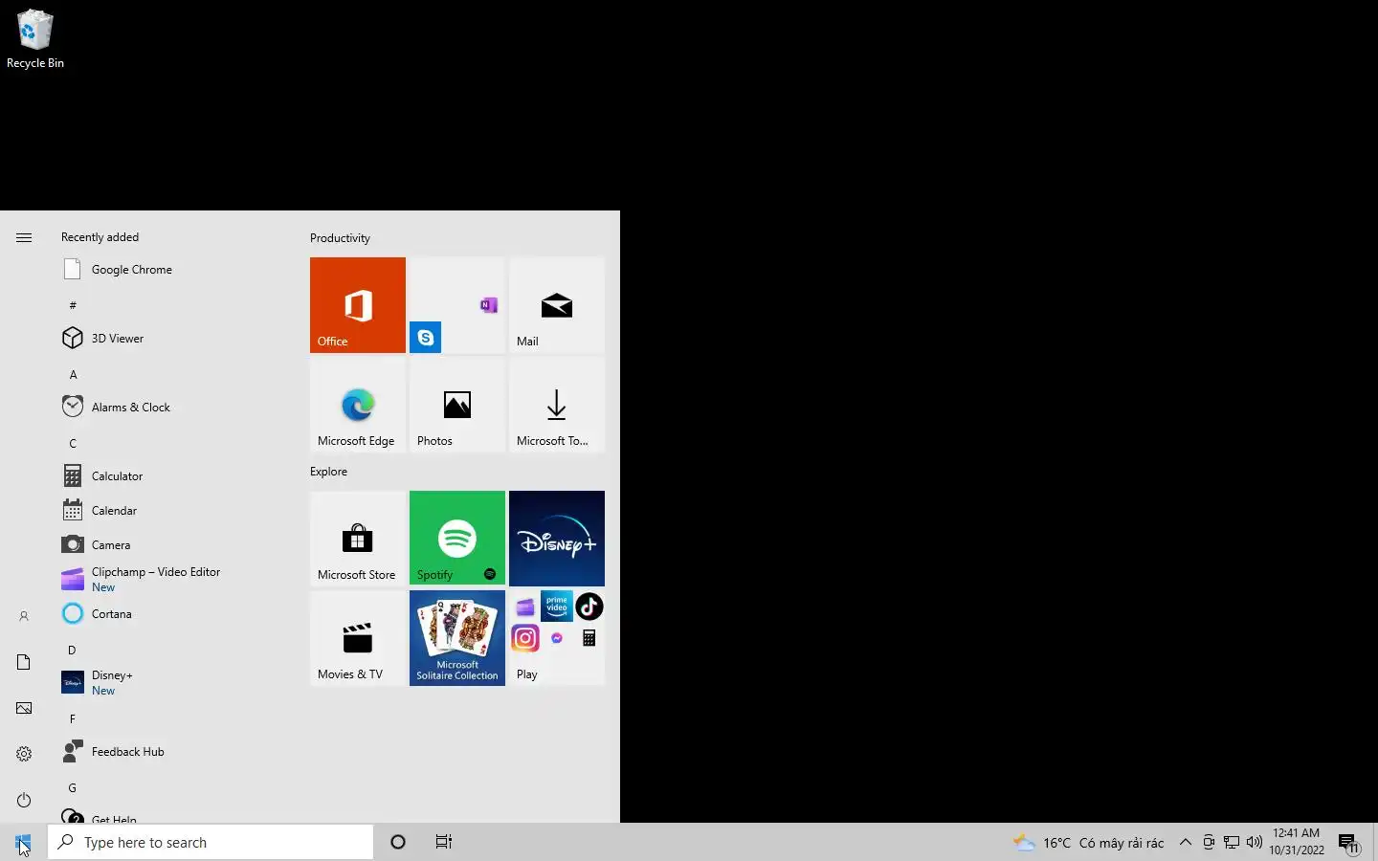
Task: Click the Meet Now tray icon
Action: click(1209, 842)
